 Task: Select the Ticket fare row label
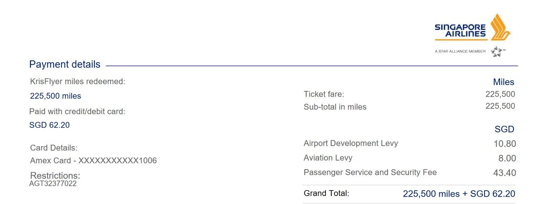pyautogui.click(x=324, y=94)
